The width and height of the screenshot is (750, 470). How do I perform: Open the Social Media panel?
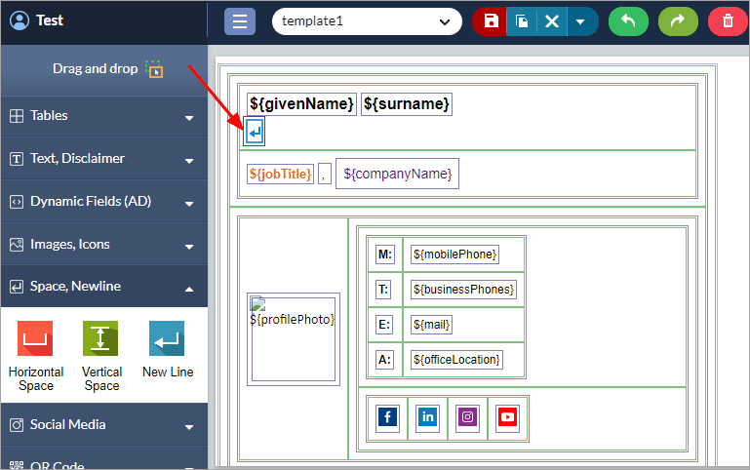coord(103,425)
